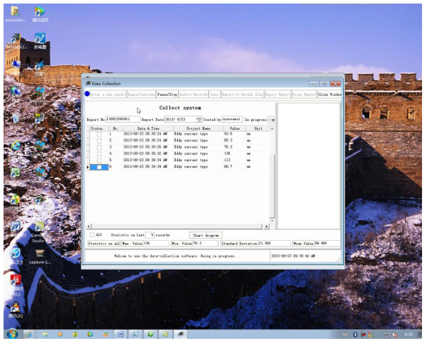Click the Begin/Continue toolbar button
This screenshot has height=341, width=427.
[141, 94]
